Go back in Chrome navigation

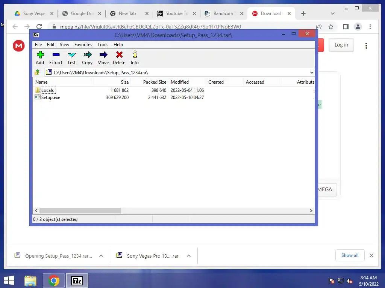[15, 27]
